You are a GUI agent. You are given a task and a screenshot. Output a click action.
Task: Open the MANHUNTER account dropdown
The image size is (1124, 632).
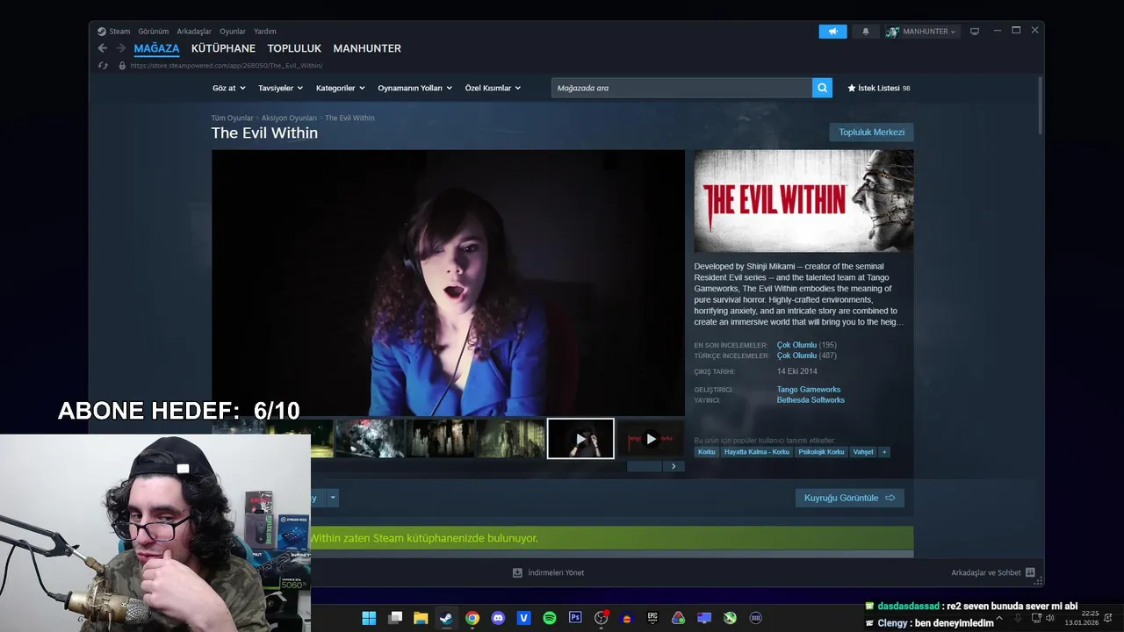click(x=921, y=32)
